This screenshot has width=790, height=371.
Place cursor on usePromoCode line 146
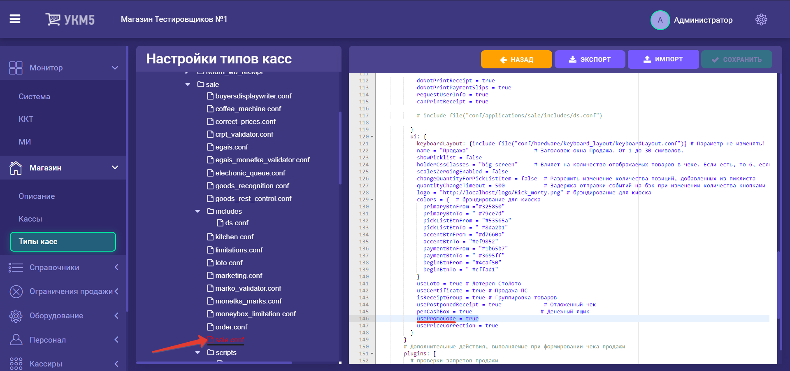coord(448,319)
